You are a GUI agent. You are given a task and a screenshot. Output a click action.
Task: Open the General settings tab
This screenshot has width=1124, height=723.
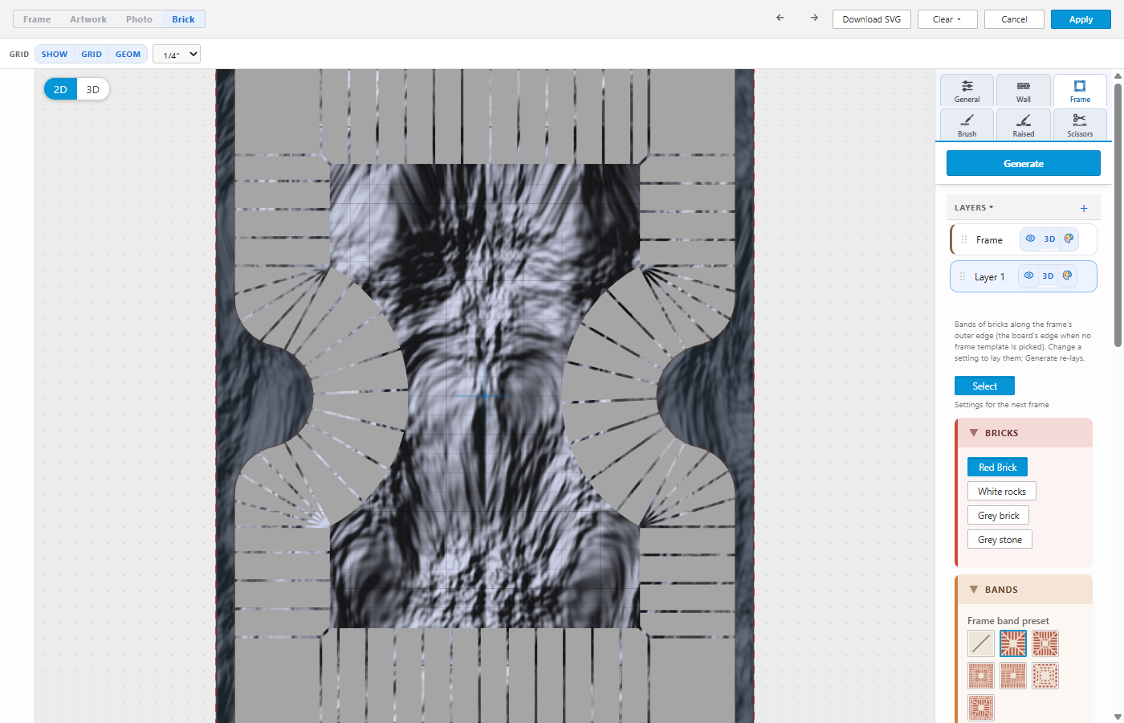point(967,91)
